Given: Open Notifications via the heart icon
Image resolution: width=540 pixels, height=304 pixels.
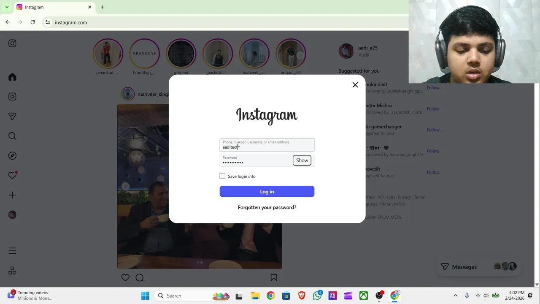Looking at the screenshot, I should tap(12, 175).
